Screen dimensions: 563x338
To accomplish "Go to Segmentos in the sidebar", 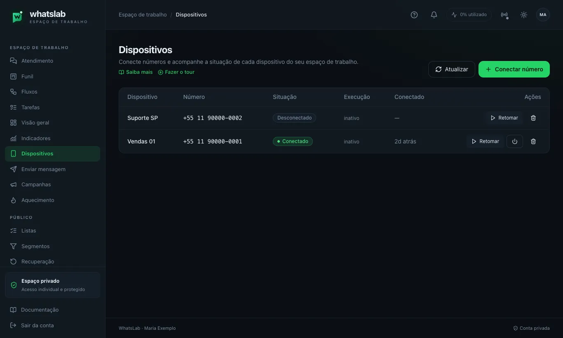I will (52, 246).
